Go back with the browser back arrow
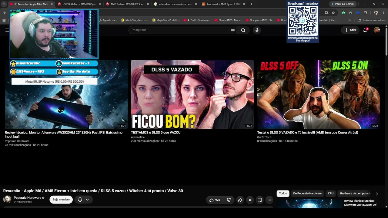The image size is (388, 218). point(5,13)
